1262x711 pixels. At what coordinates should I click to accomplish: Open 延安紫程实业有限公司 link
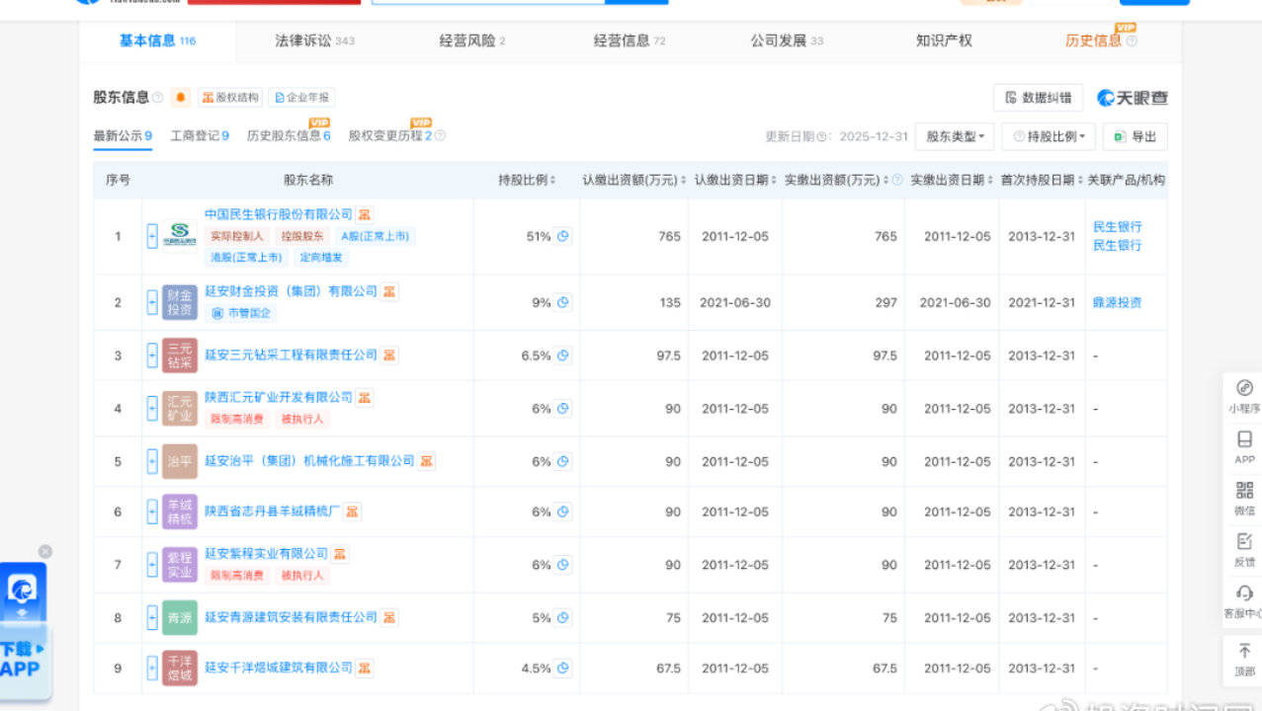pos(267,554)
